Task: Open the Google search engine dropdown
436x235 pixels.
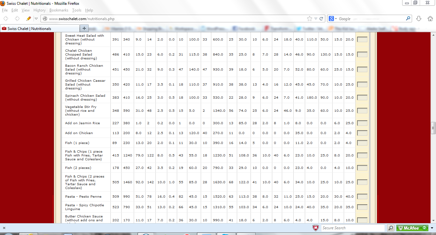Action: pyautogui.click(x=333, y=19)
